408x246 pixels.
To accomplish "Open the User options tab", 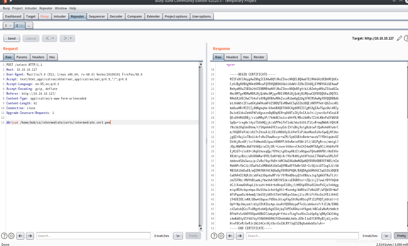I will 201,16.
